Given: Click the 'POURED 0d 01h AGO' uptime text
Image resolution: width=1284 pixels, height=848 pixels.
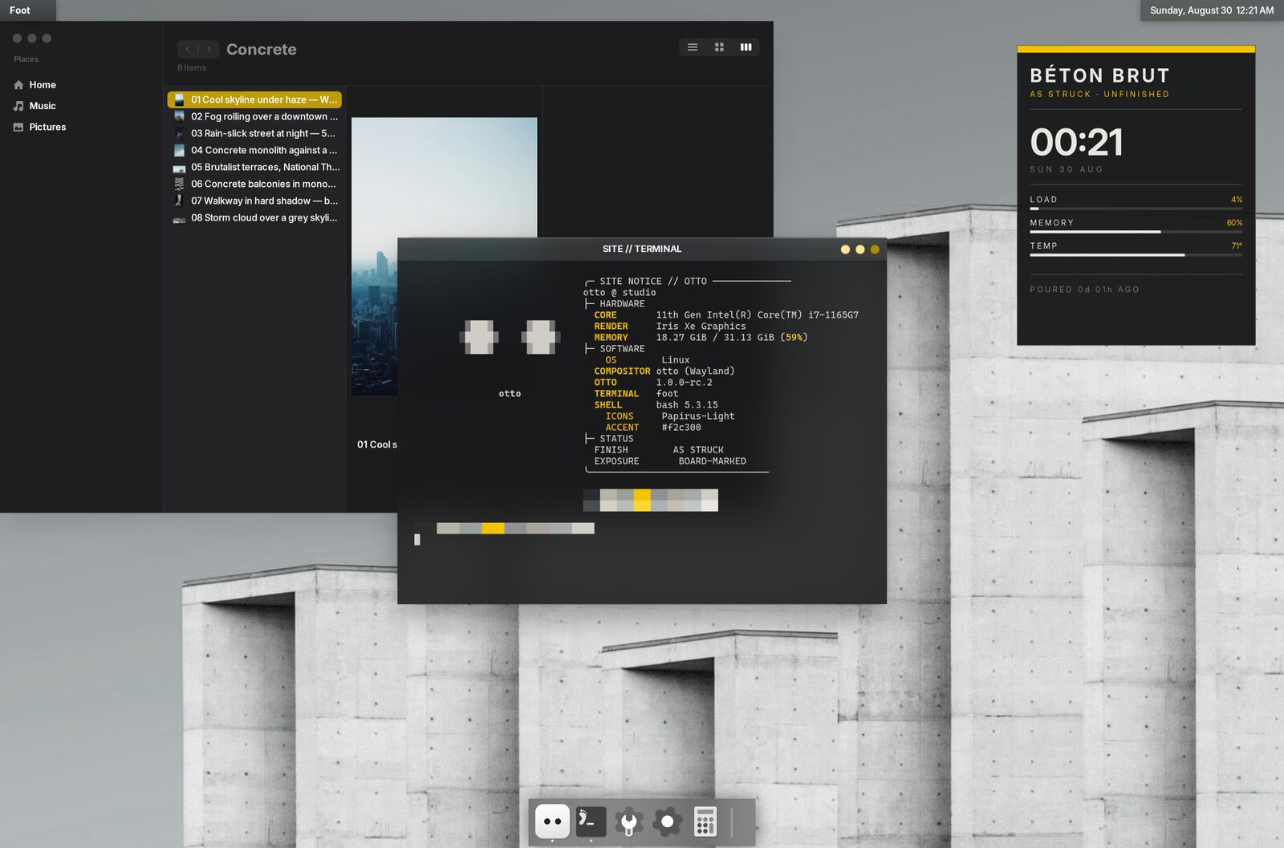Looking at the screenshot, I should tap(1084, 290).
